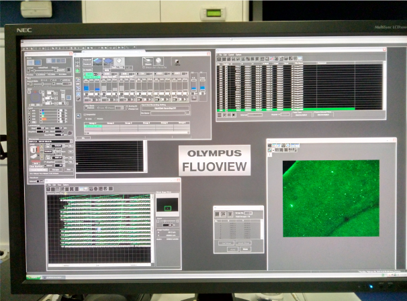Click the Depth button under scan icons
Viewport: 407px width, 301px height.
114,67
